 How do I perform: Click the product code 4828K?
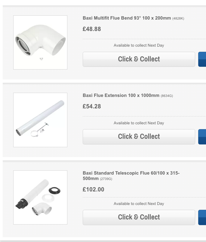point(178,19)
